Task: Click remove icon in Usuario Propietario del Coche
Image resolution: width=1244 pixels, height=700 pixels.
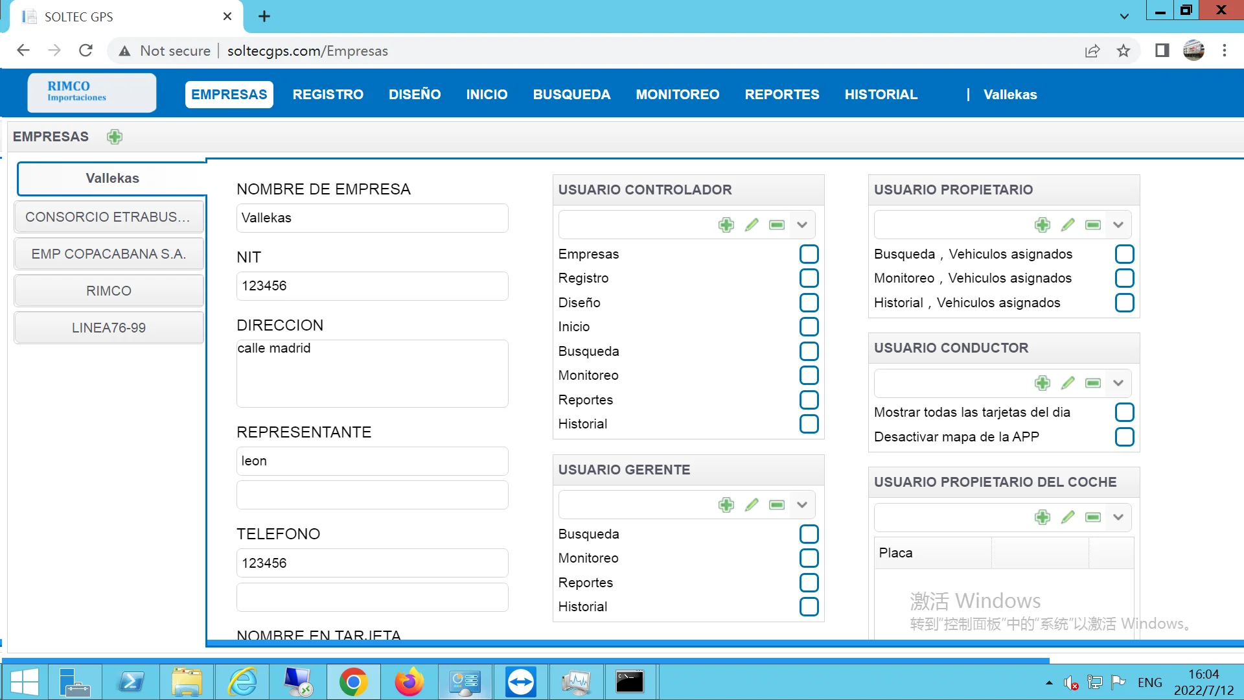Action: coord(1092,517)
